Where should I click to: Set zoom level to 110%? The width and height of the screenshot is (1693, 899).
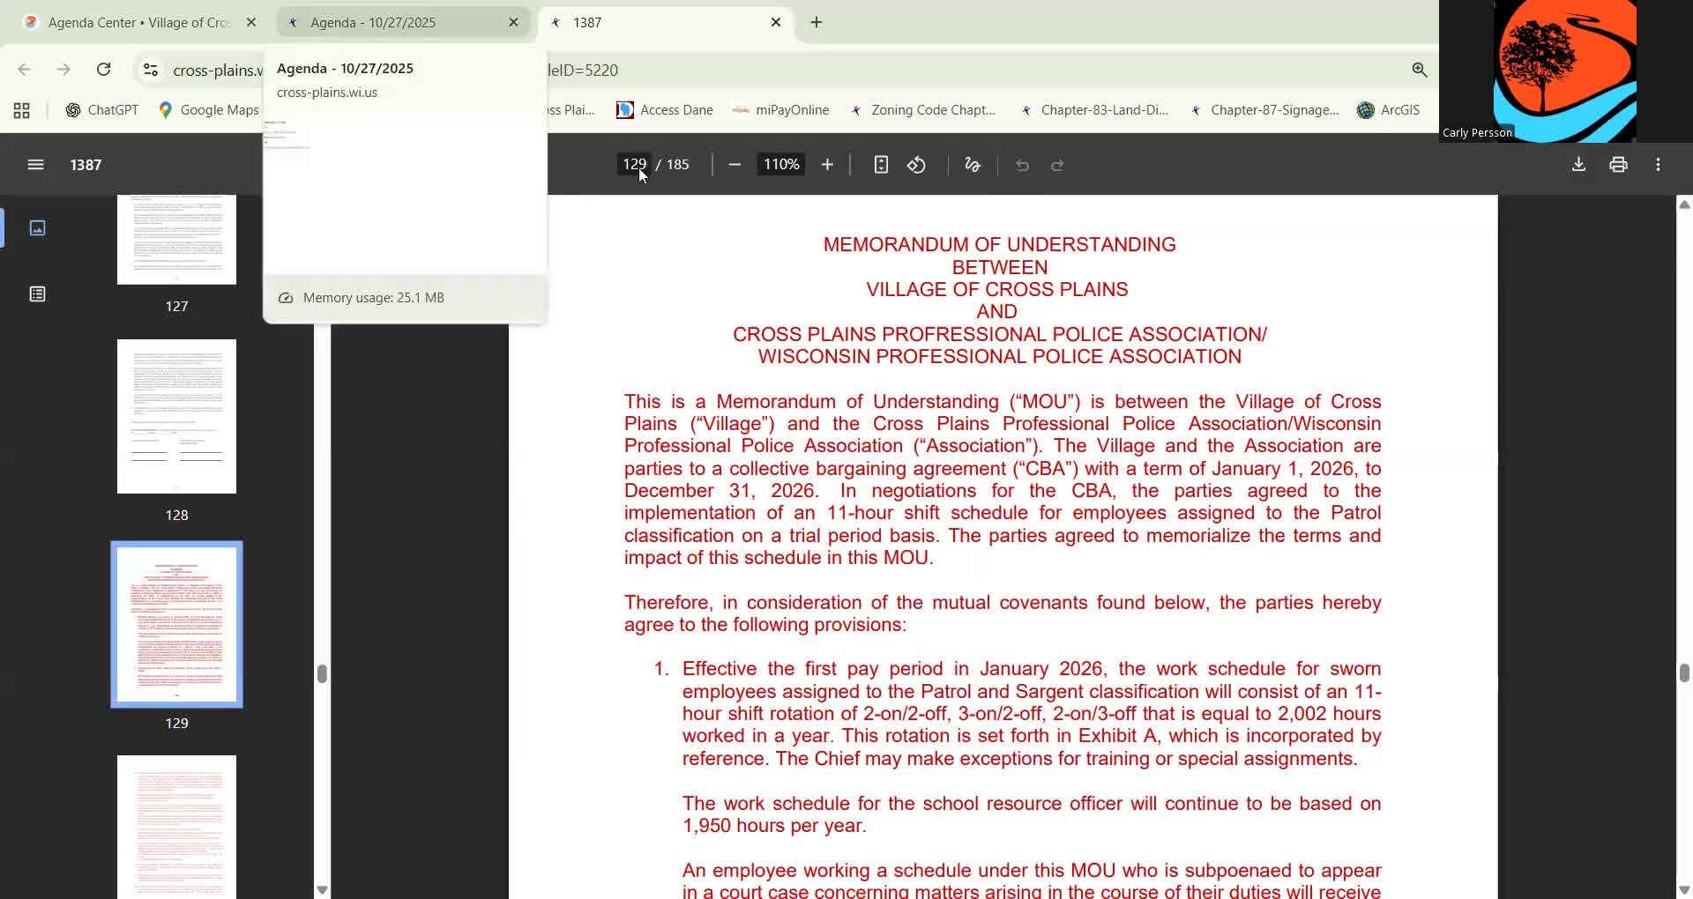[x=779, y=164]
